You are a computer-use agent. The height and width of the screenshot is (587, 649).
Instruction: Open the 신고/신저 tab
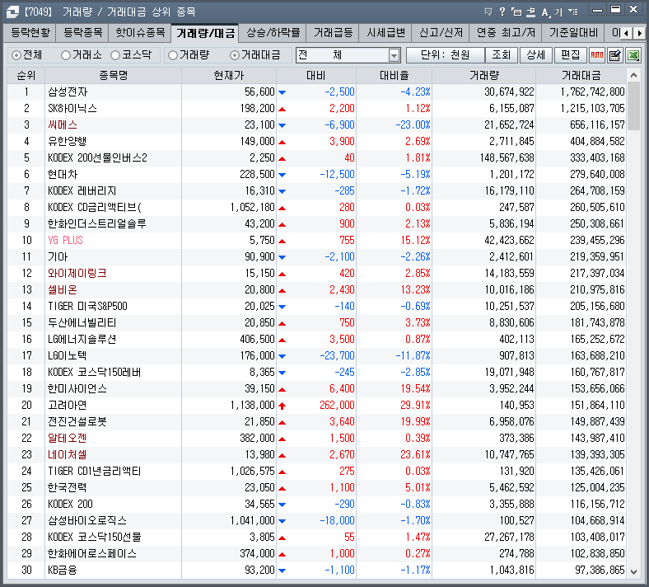(441, 32)
